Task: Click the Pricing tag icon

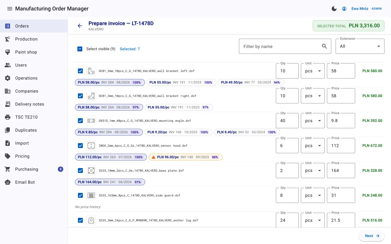Action: tap(8, 156)
